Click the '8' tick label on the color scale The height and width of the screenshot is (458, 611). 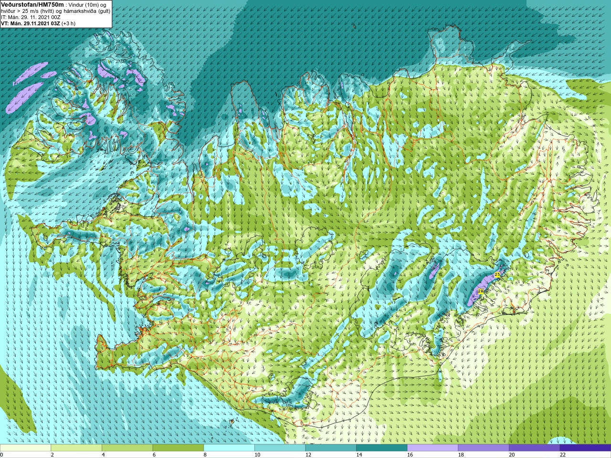(205, 455)
